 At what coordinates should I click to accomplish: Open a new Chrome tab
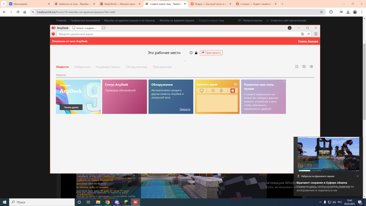[x=283, y=4]
